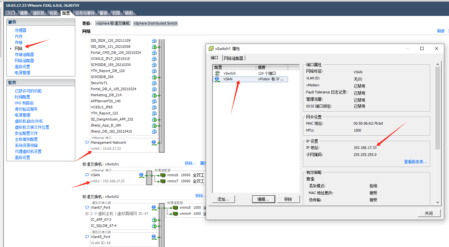Open the 摘要 tab

(x=24, y=13)
